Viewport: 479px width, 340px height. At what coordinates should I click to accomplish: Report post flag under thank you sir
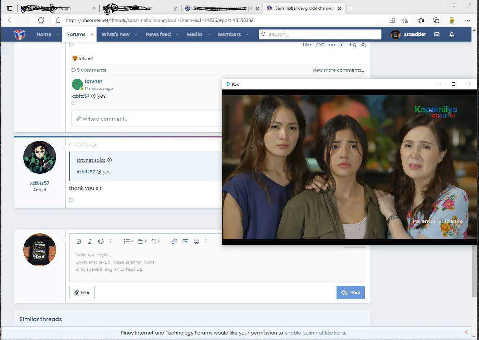(71, 200)
